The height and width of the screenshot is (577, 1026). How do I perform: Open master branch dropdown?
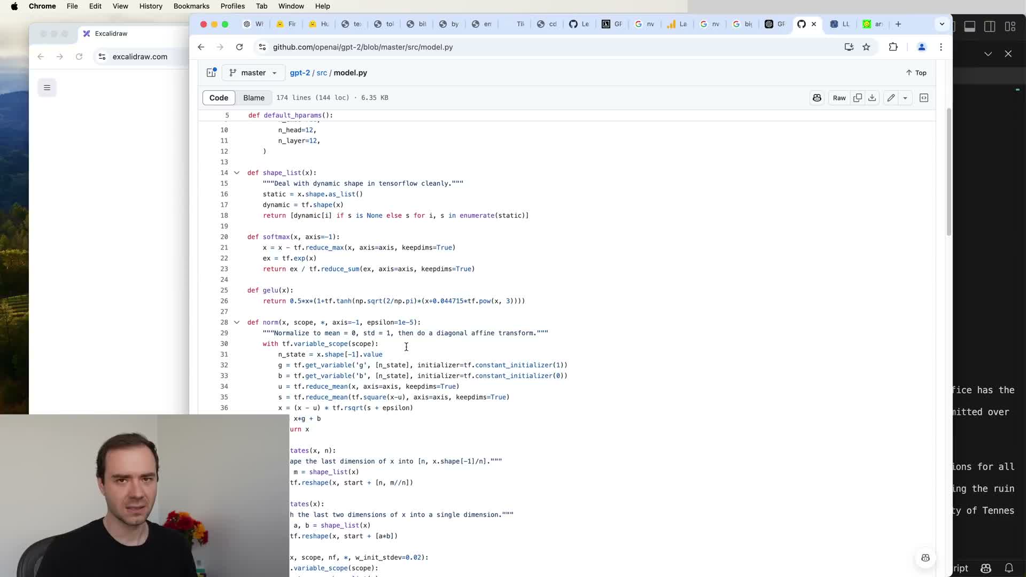click(253, 73)
